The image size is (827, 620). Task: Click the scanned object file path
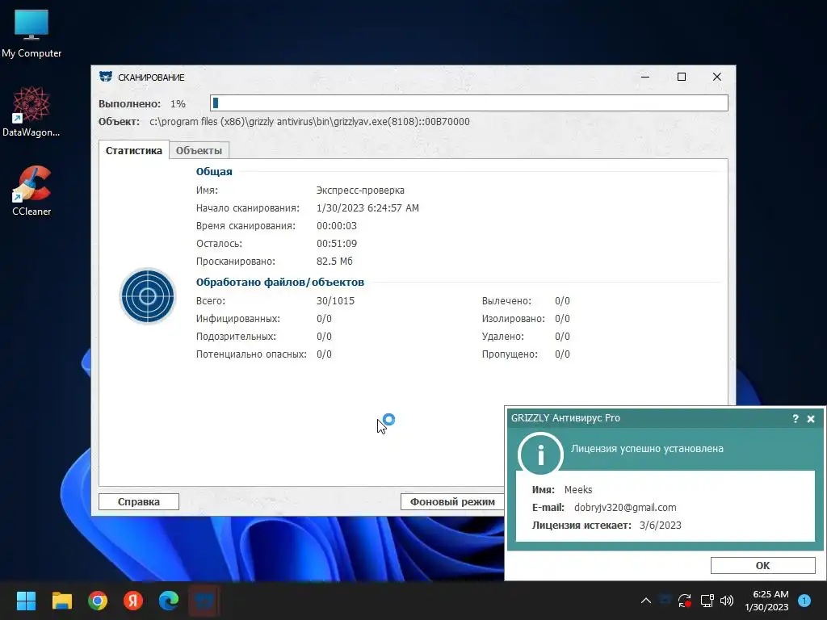pos(309,122)
